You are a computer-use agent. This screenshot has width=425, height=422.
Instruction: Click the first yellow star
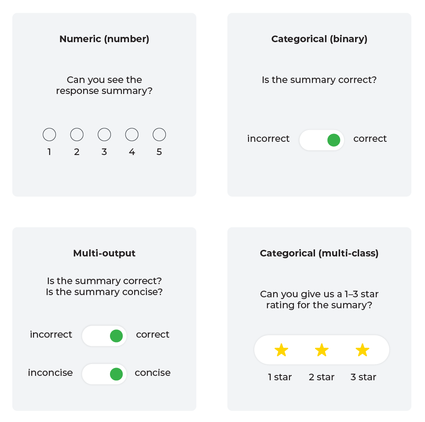(x=281, y=350)
